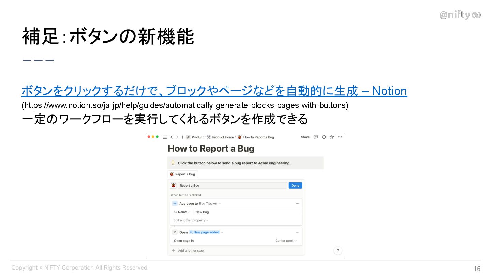
Task: Open the help question mark button
Action: pyautogui.click(x=338, y=250)
